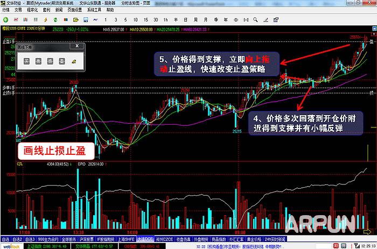Select the 30 minute period button
This screenshot has width=377, height=249.
click(x=156, y=20)
